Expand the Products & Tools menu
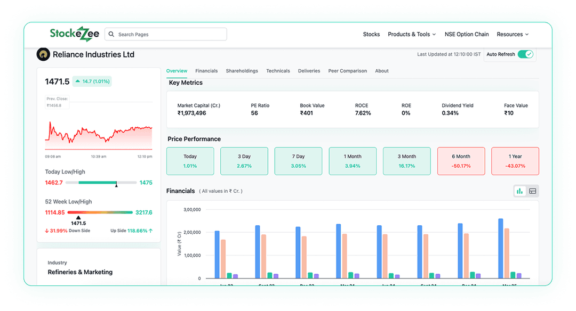This screenshot has width=576, height=311. [412, 34]
